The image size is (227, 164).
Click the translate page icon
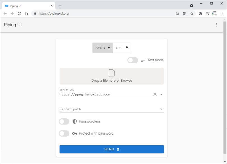(x=185, y=14)
